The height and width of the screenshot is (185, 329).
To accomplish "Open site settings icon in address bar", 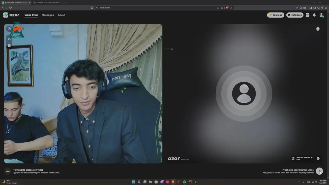I will coord(97,8).
